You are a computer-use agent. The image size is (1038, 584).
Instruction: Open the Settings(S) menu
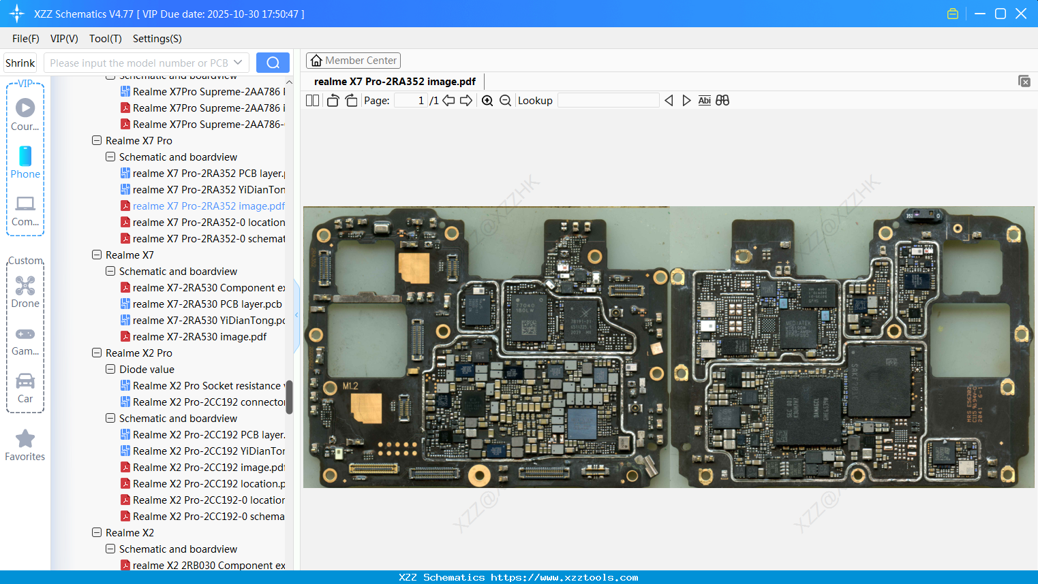[157, 39]
